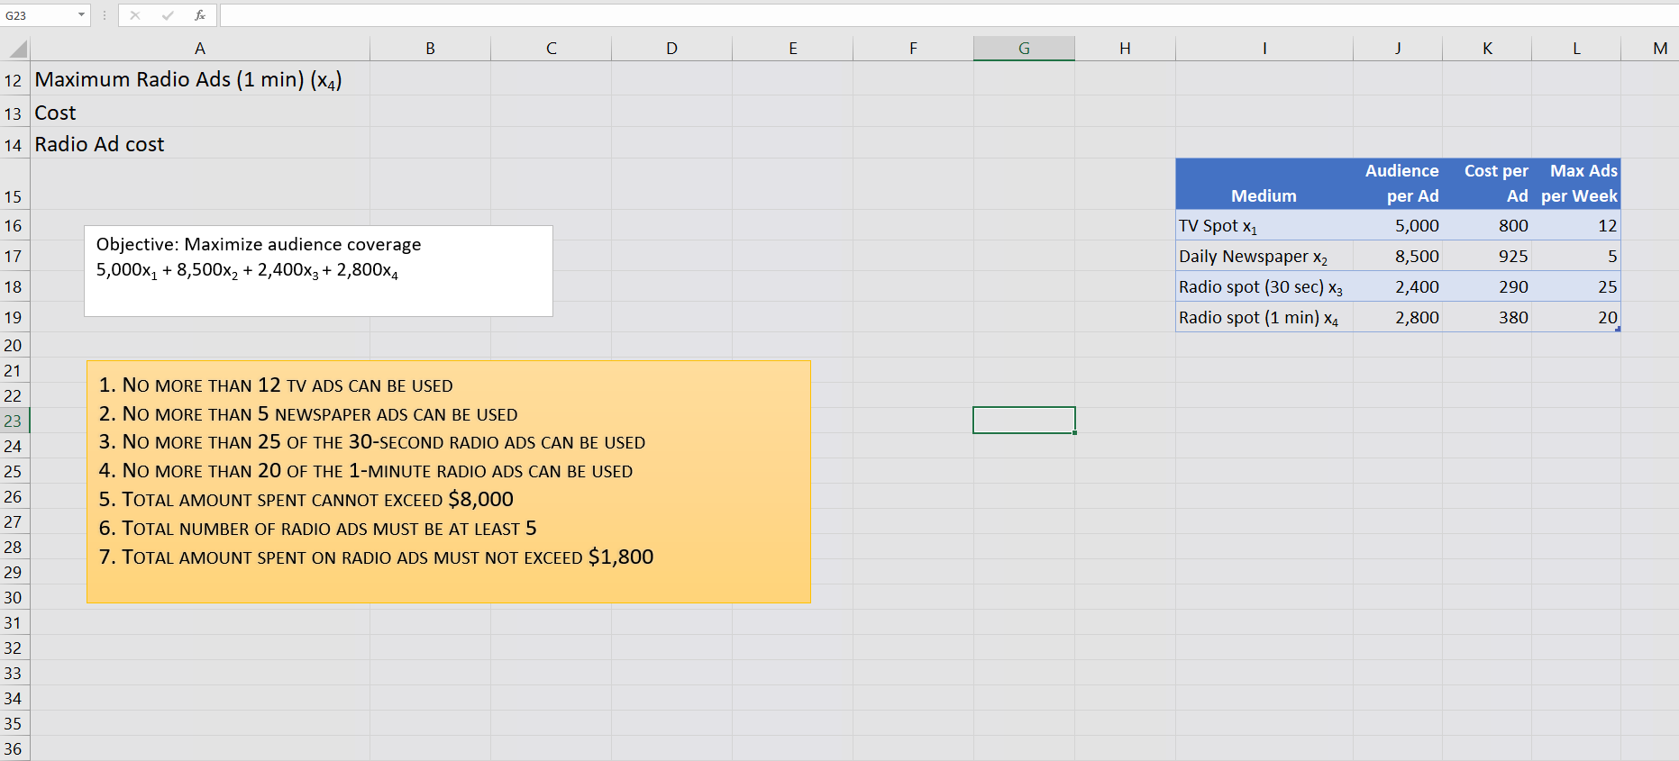This screenshot has width=1679, height=761.
Task: Select row 30 header
Action: click(14, 597)
